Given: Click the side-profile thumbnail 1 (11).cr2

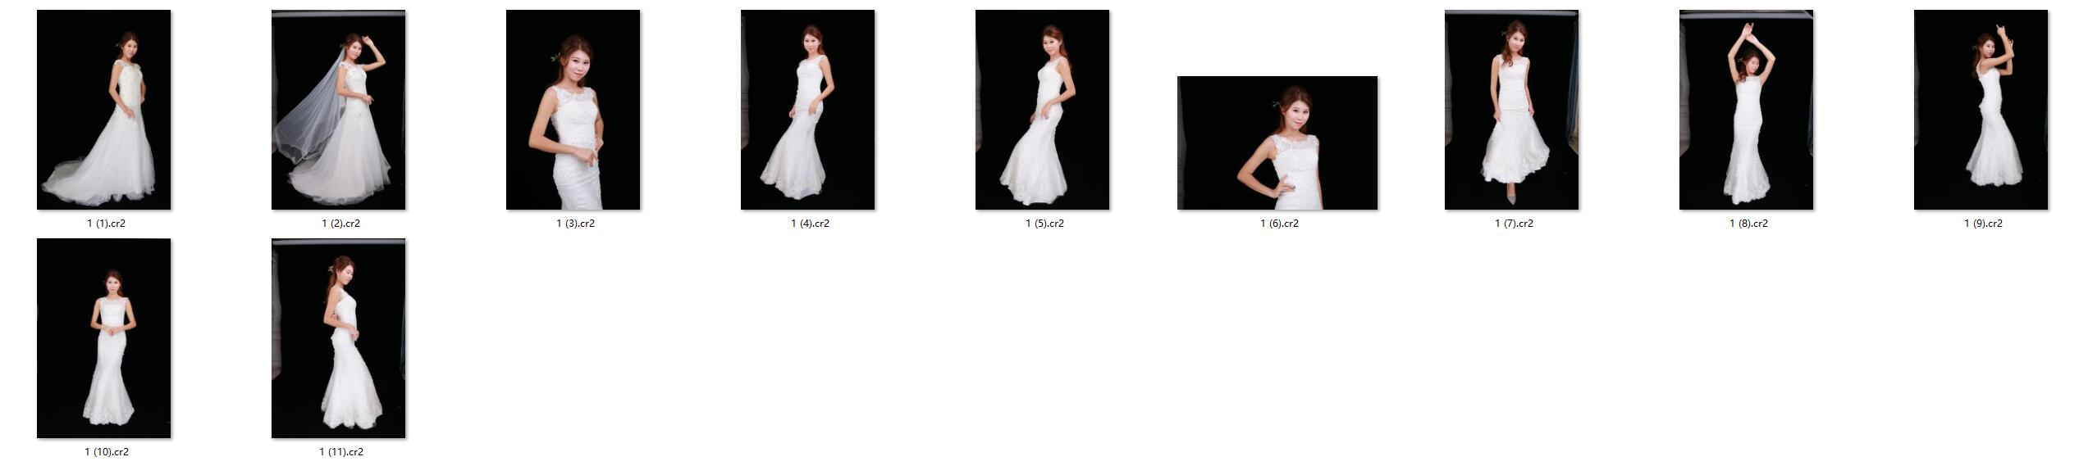Looking at the screenshot, I should pyautogui.click(x=339, y=338).
